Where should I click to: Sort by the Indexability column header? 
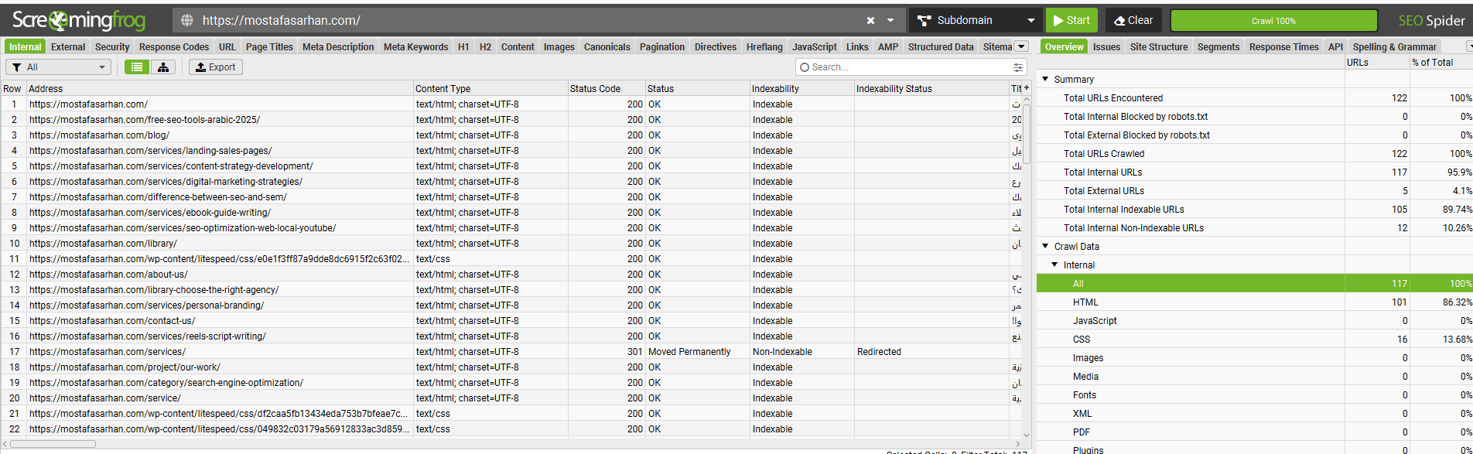[x=802, y=89]
